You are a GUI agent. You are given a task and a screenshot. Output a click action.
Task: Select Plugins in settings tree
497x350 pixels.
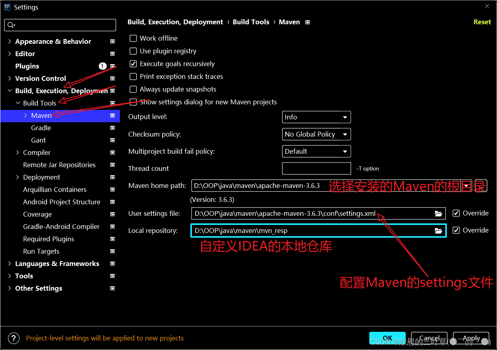[x=27, y=66]
